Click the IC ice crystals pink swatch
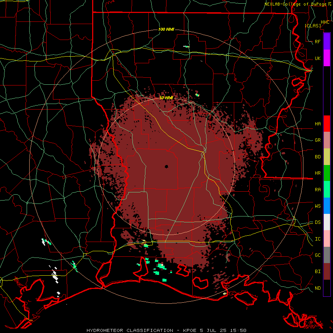The image size is (333, 333). pyautogui.click(x=327, y=239)
